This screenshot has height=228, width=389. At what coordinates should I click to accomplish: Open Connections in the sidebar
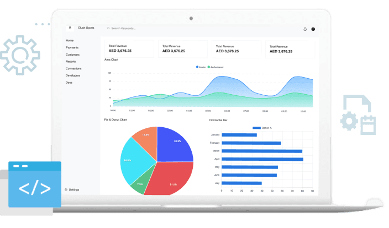(73, 68)
